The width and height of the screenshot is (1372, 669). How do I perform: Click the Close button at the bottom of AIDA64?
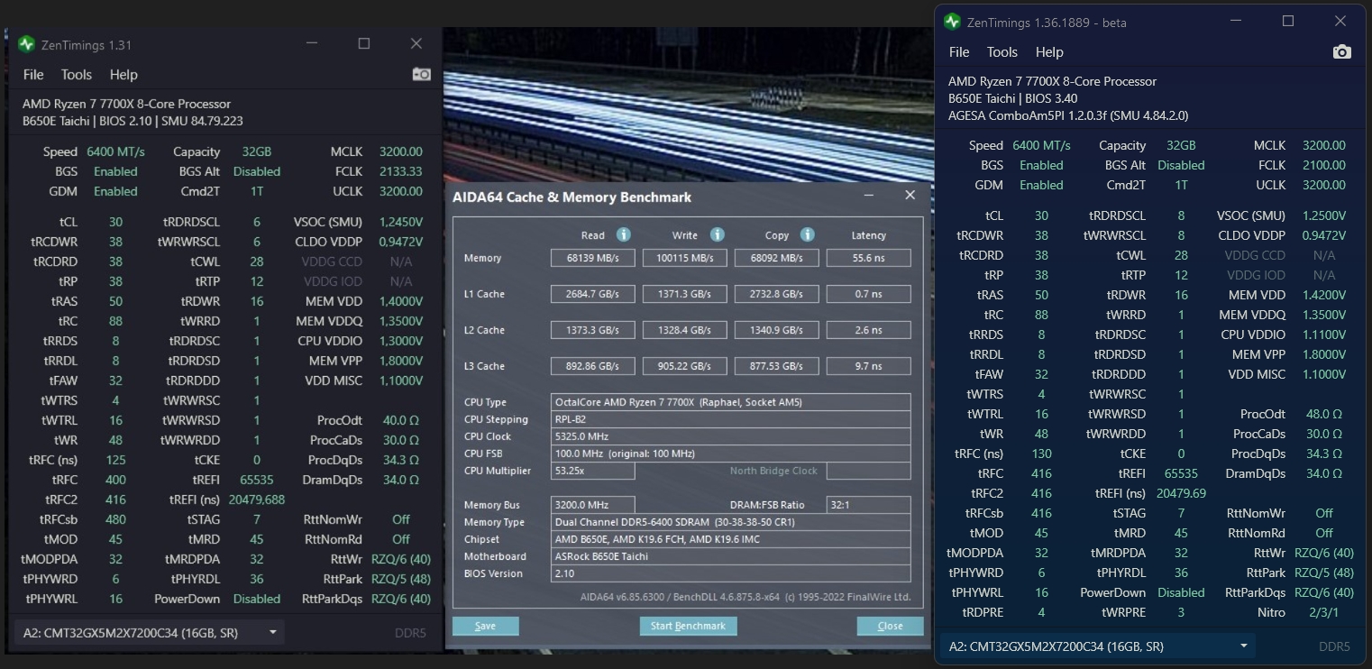[890, 626]
